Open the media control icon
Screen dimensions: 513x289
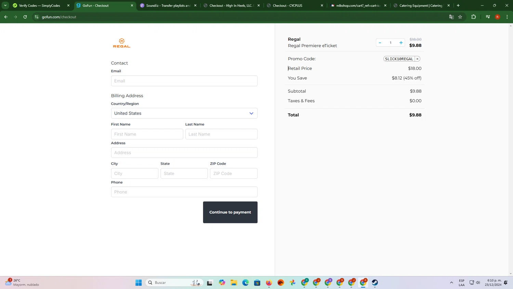pos(488,17)
